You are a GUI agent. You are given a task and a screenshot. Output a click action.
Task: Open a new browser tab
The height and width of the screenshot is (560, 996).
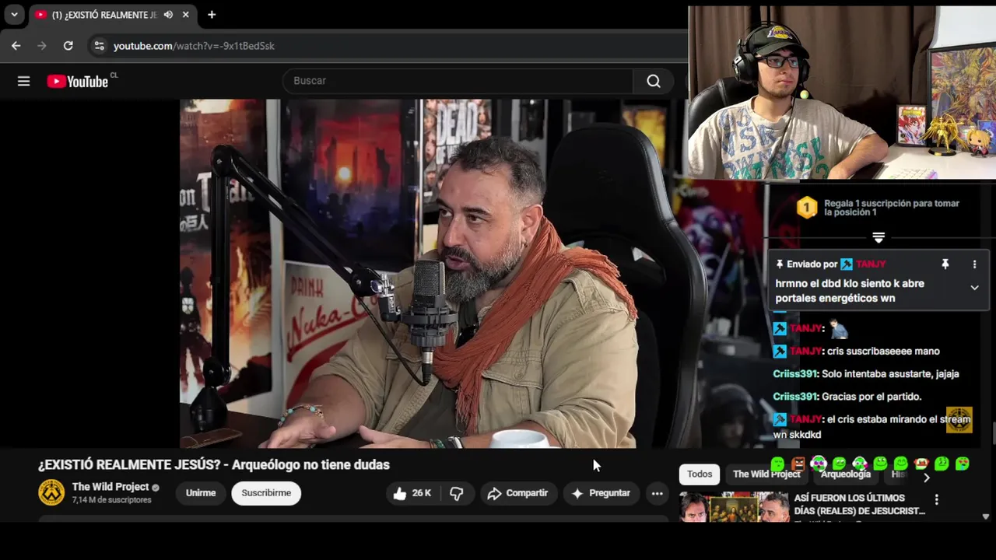tap(212, 15)
